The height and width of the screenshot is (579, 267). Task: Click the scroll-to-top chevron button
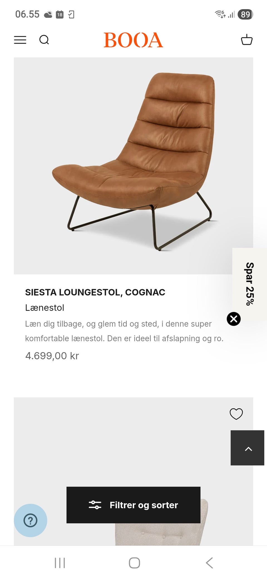coord(247,448)
